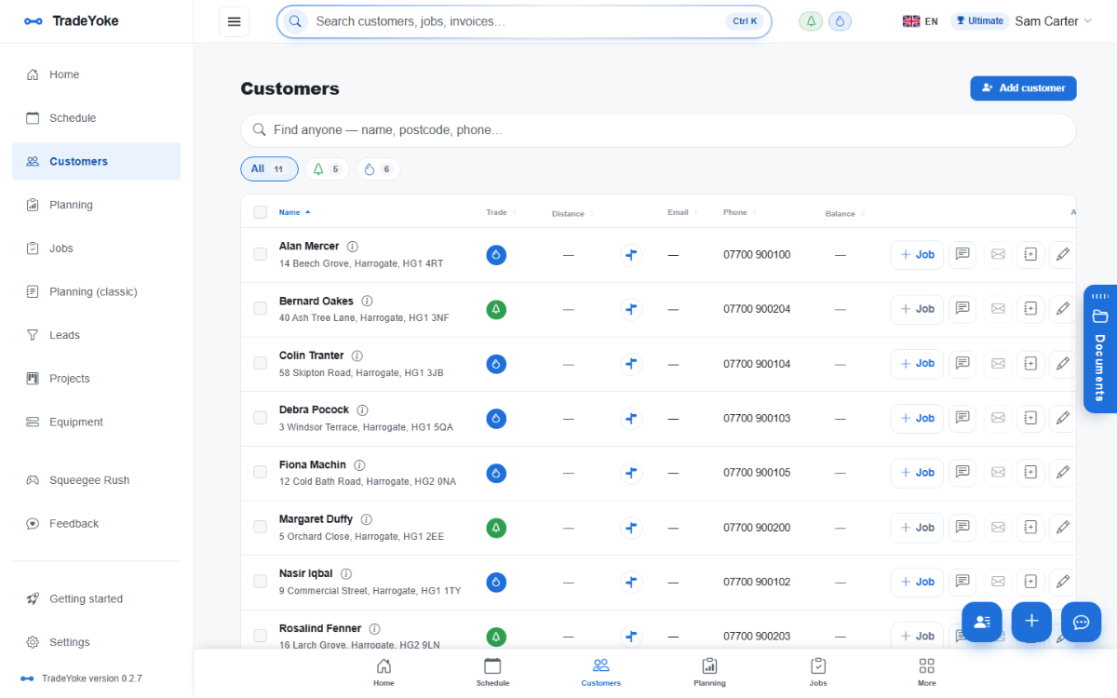
Task: Focus the global search customers, jobs, invoices field
Action: click(x=524, y=21)
